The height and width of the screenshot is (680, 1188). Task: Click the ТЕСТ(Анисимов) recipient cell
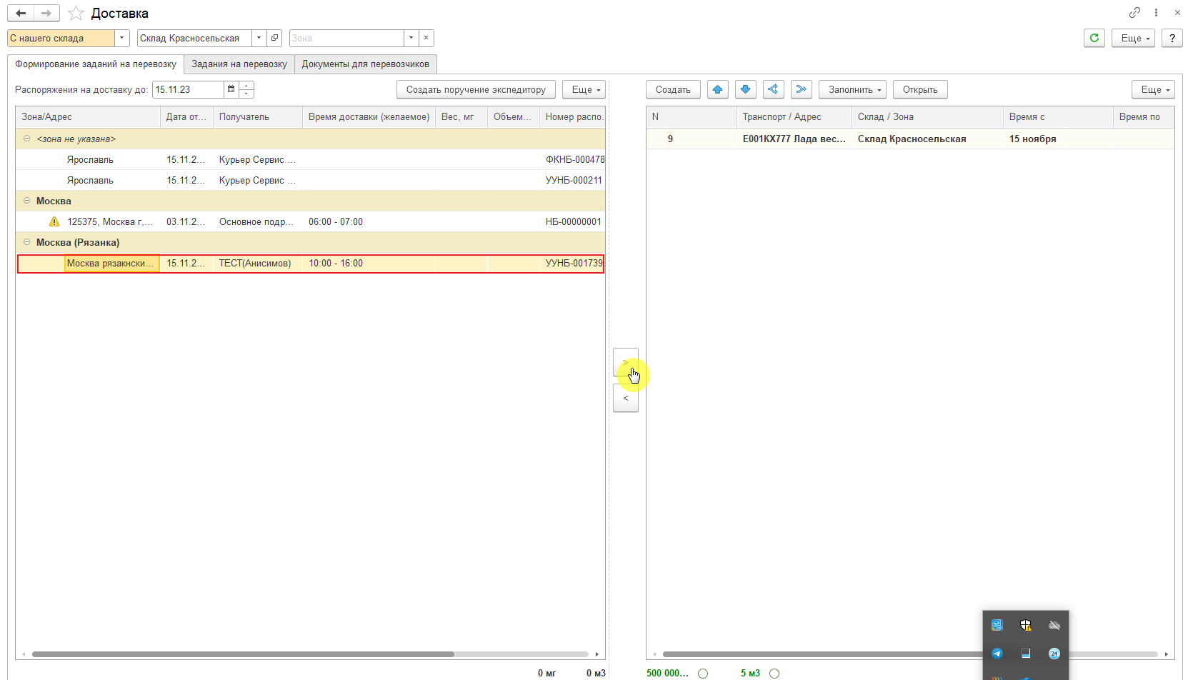pos(257,264)
